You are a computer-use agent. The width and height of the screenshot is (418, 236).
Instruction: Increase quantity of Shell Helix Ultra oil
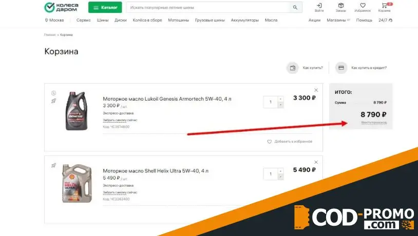[280, 171]
